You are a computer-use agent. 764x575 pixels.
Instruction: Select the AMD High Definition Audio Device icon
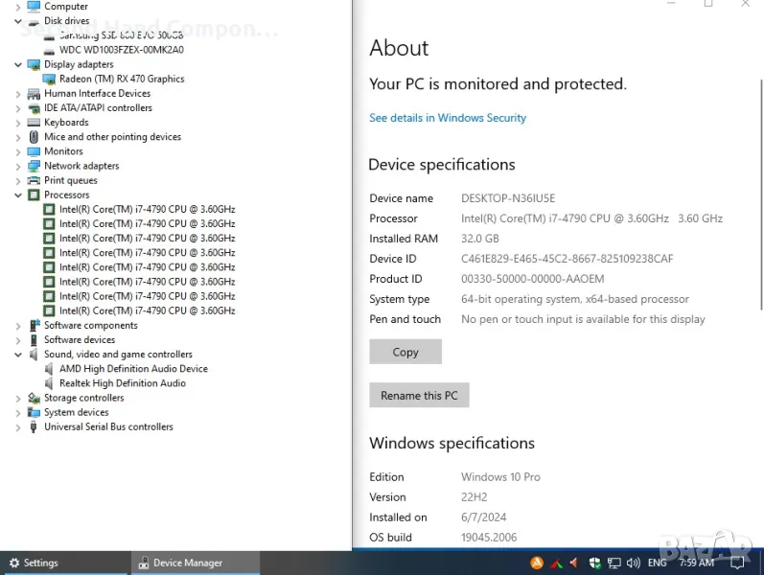pos(50,369)
